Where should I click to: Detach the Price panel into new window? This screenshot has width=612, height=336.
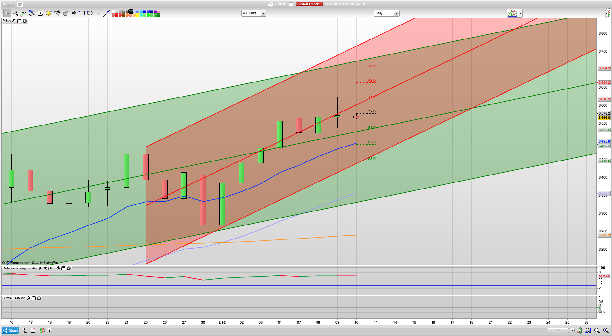(x=19, y=21)
